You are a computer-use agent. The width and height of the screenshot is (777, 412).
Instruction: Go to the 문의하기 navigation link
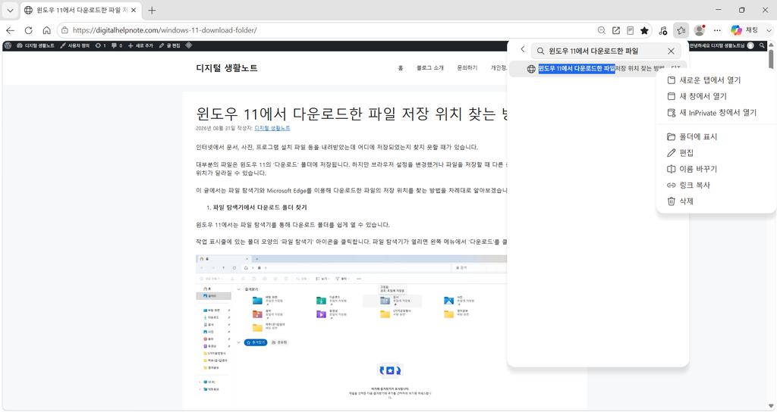467,67
